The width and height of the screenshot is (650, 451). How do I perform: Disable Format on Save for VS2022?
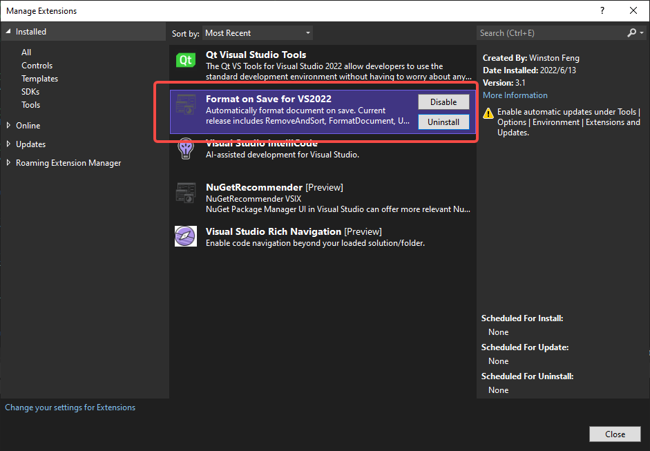coord(443,102)
